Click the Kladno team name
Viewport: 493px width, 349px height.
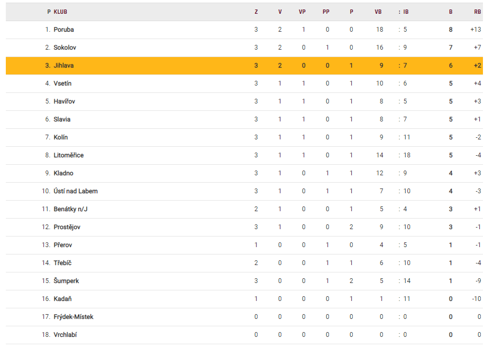click(x=63, y=173)
